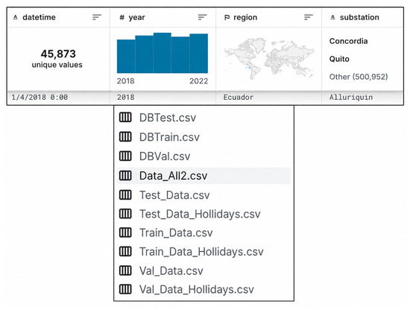The height and width of the screenshot is (310, 410).
Task: Open the region column sort icon
Action: 309,17
